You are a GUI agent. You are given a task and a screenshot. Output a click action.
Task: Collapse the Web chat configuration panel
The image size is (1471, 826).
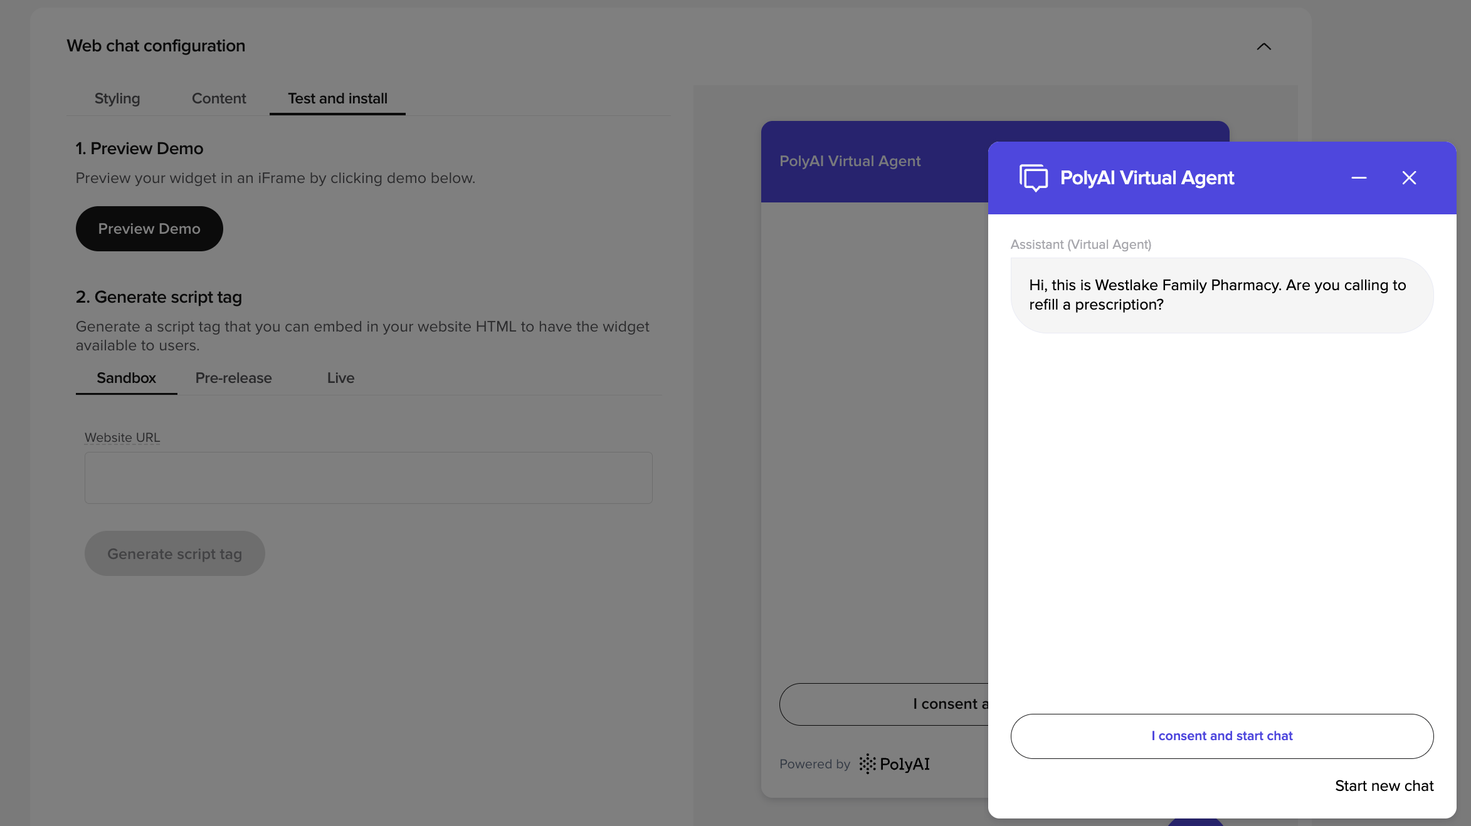pos(1263,46)
